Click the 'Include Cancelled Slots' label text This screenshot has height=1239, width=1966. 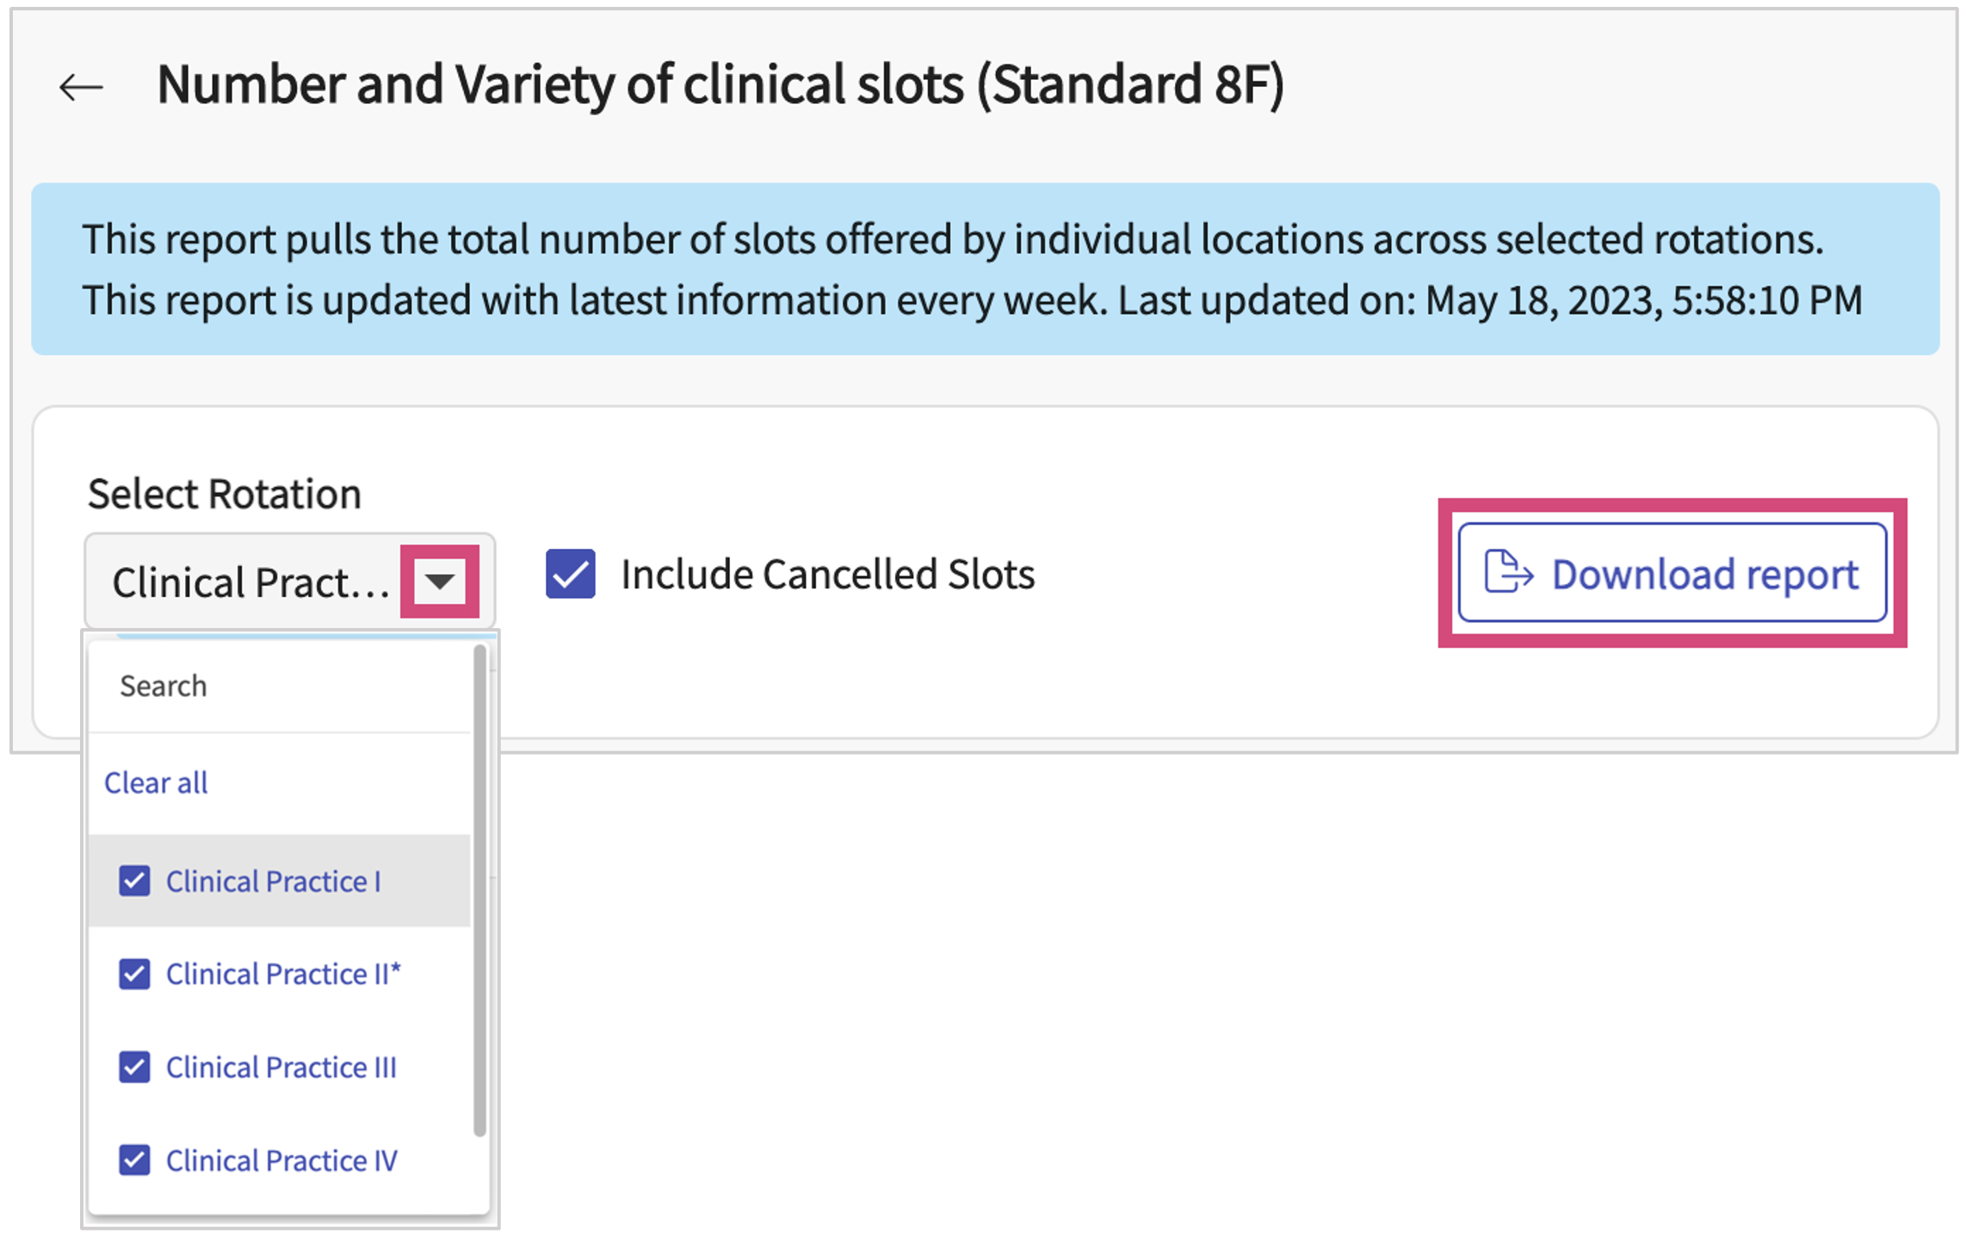tap(827, 574)
